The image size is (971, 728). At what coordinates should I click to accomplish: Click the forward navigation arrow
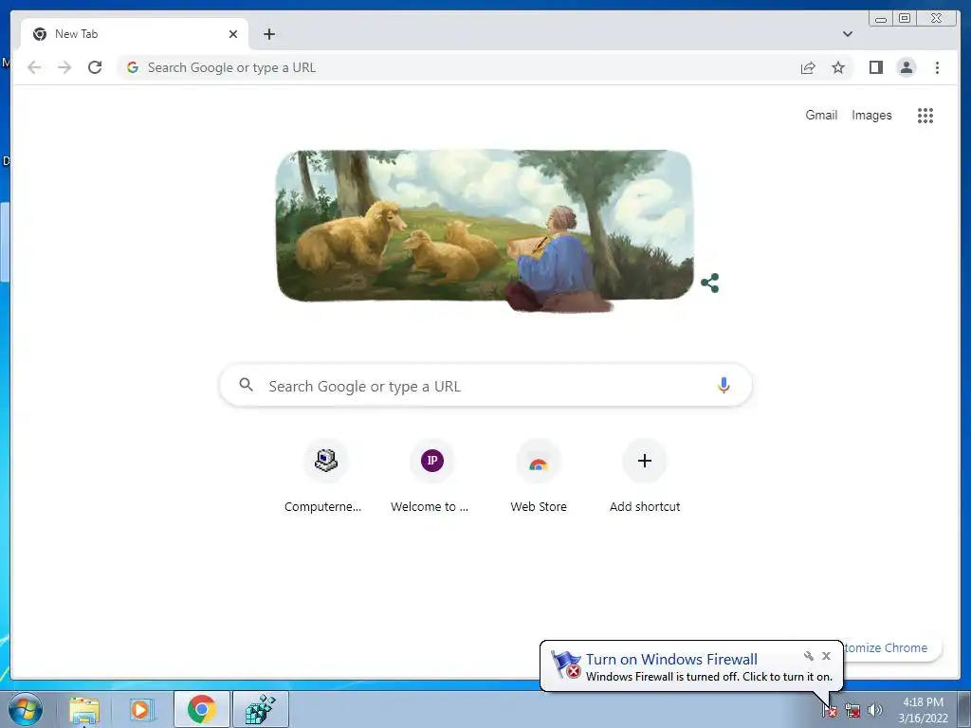(64, 67)
